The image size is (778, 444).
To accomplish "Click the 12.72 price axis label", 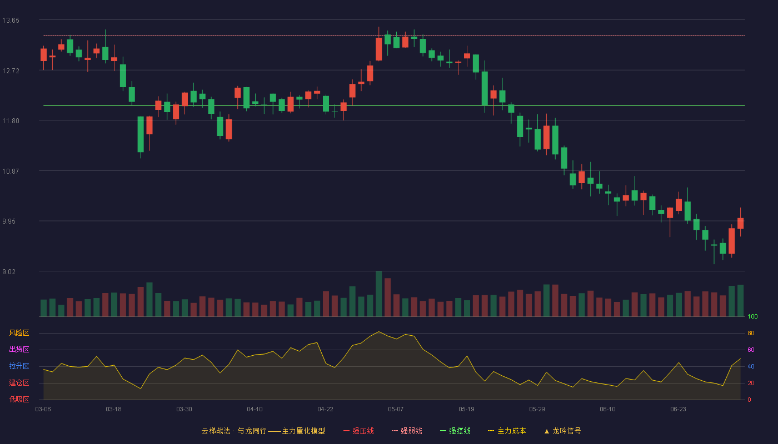I will coord(11,71).
